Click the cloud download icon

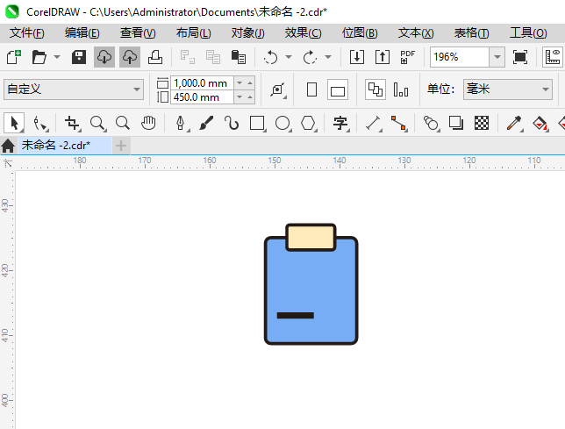pyautogui.click(x=104, y=57)
